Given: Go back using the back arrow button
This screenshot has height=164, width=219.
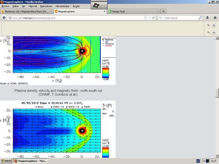Looking at the screenshot, I should tap(4, 18).
